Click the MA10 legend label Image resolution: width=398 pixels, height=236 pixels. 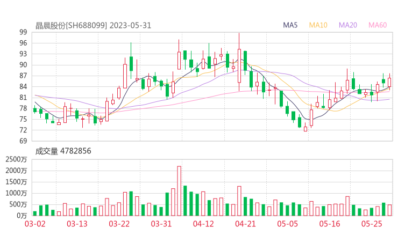click(318, 25)
